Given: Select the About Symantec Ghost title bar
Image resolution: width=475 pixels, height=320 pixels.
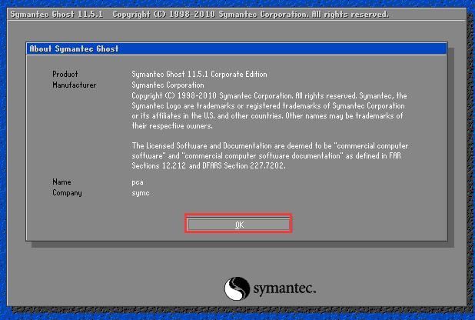Looking at the screenshot, I should pos(237,48).
